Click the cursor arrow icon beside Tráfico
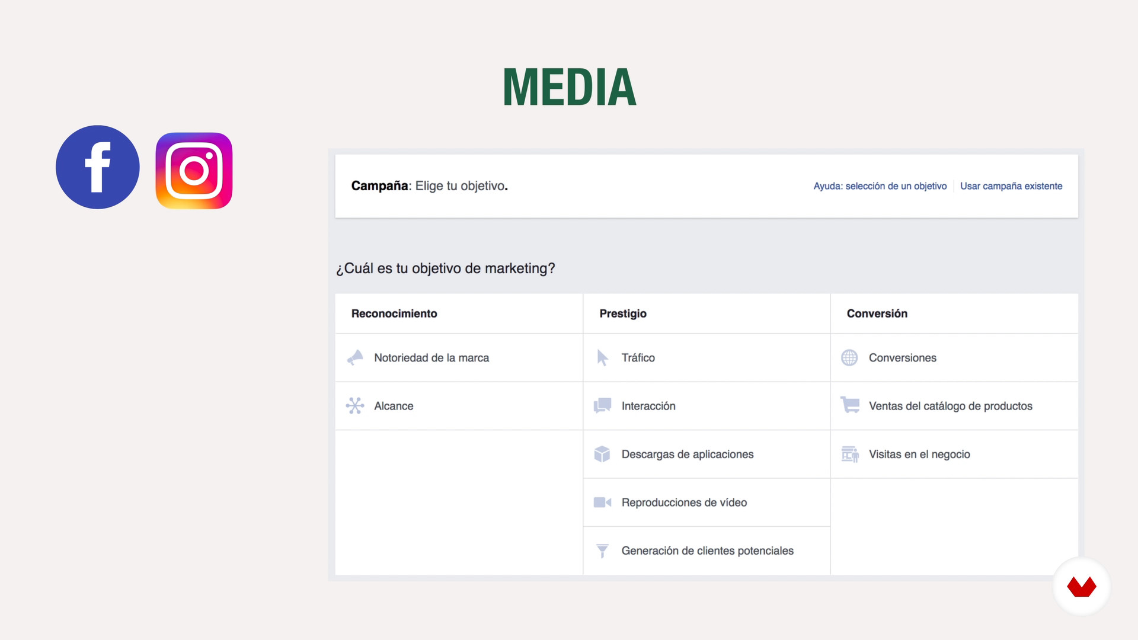This screenshot has width=1138, height=640. click(x=602, y=358)
